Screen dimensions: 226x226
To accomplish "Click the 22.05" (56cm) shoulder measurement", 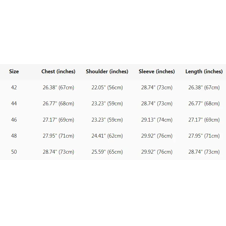I will [107, 87].
